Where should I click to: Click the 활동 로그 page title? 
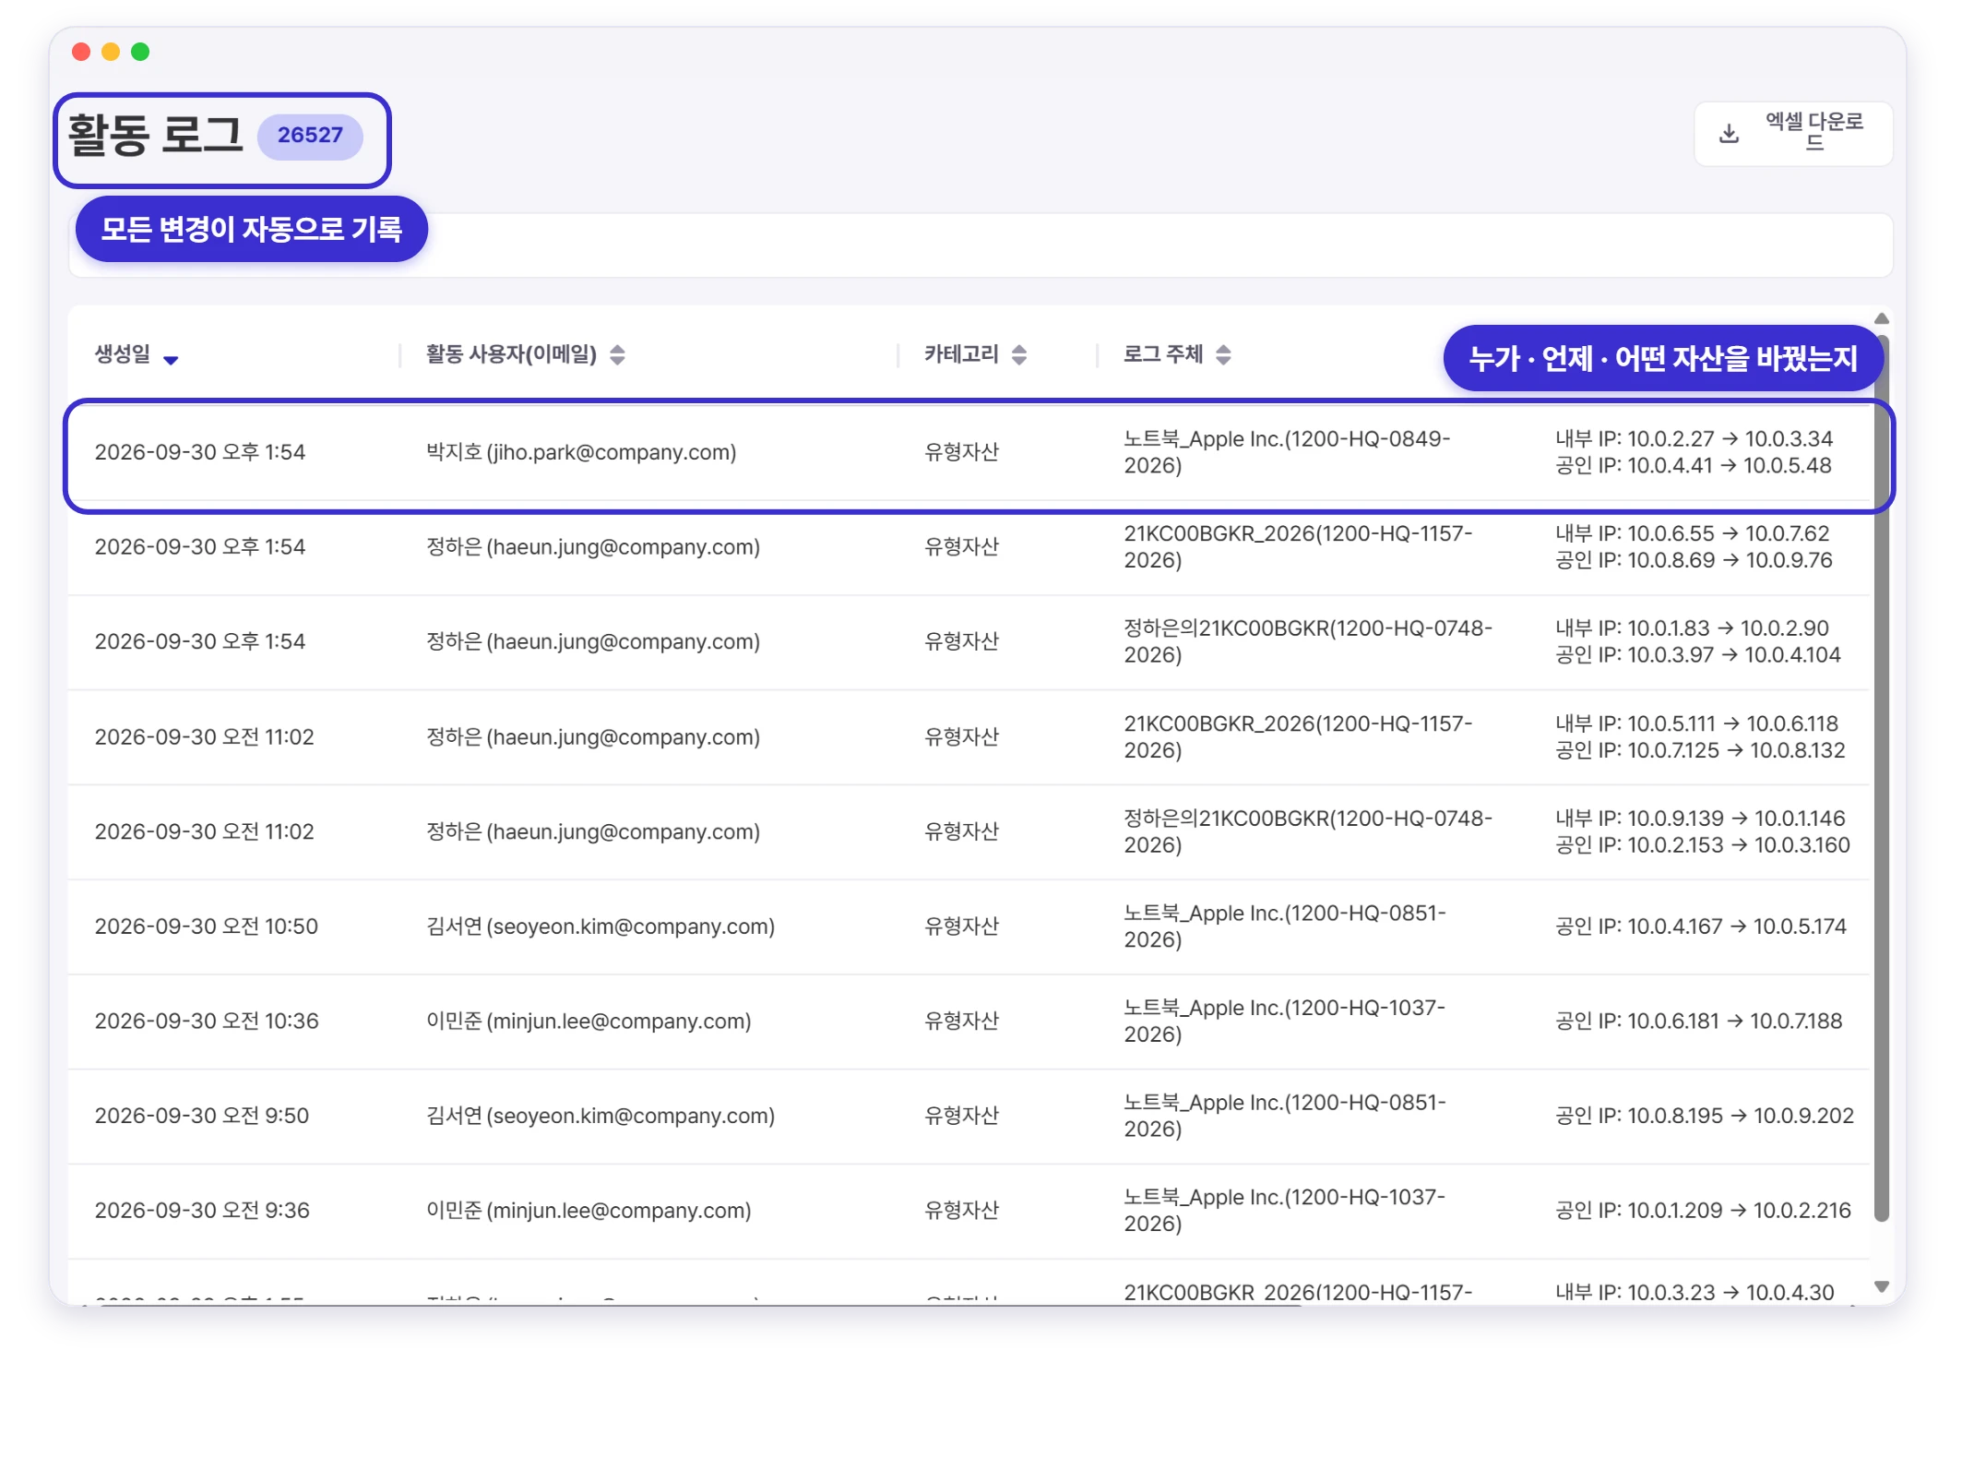point(155,136)
